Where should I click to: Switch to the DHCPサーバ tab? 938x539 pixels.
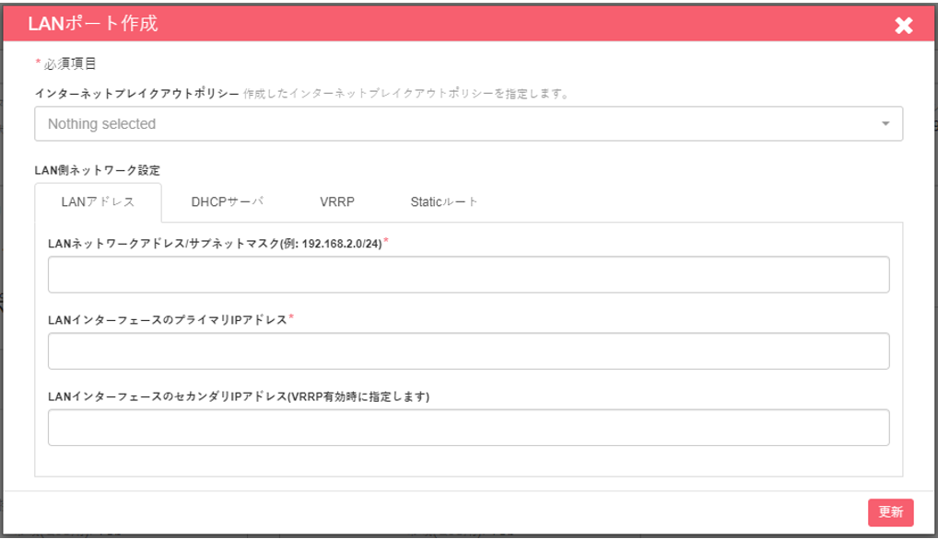click(x=228, y=202)
